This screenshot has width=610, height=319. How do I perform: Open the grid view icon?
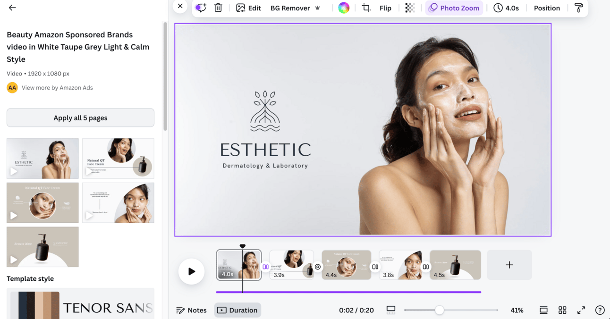coord(562,310)
